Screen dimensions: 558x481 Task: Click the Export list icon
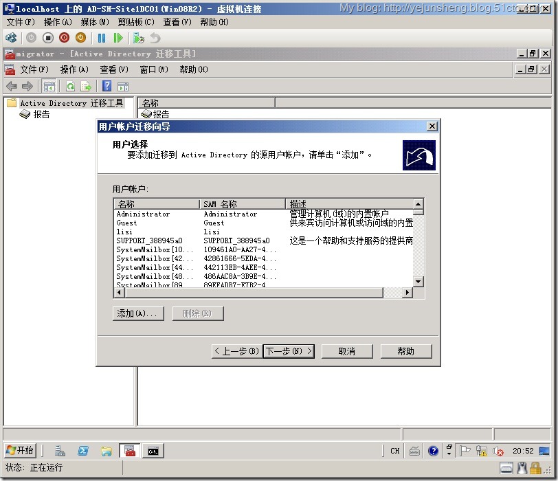tap(86, 86)
